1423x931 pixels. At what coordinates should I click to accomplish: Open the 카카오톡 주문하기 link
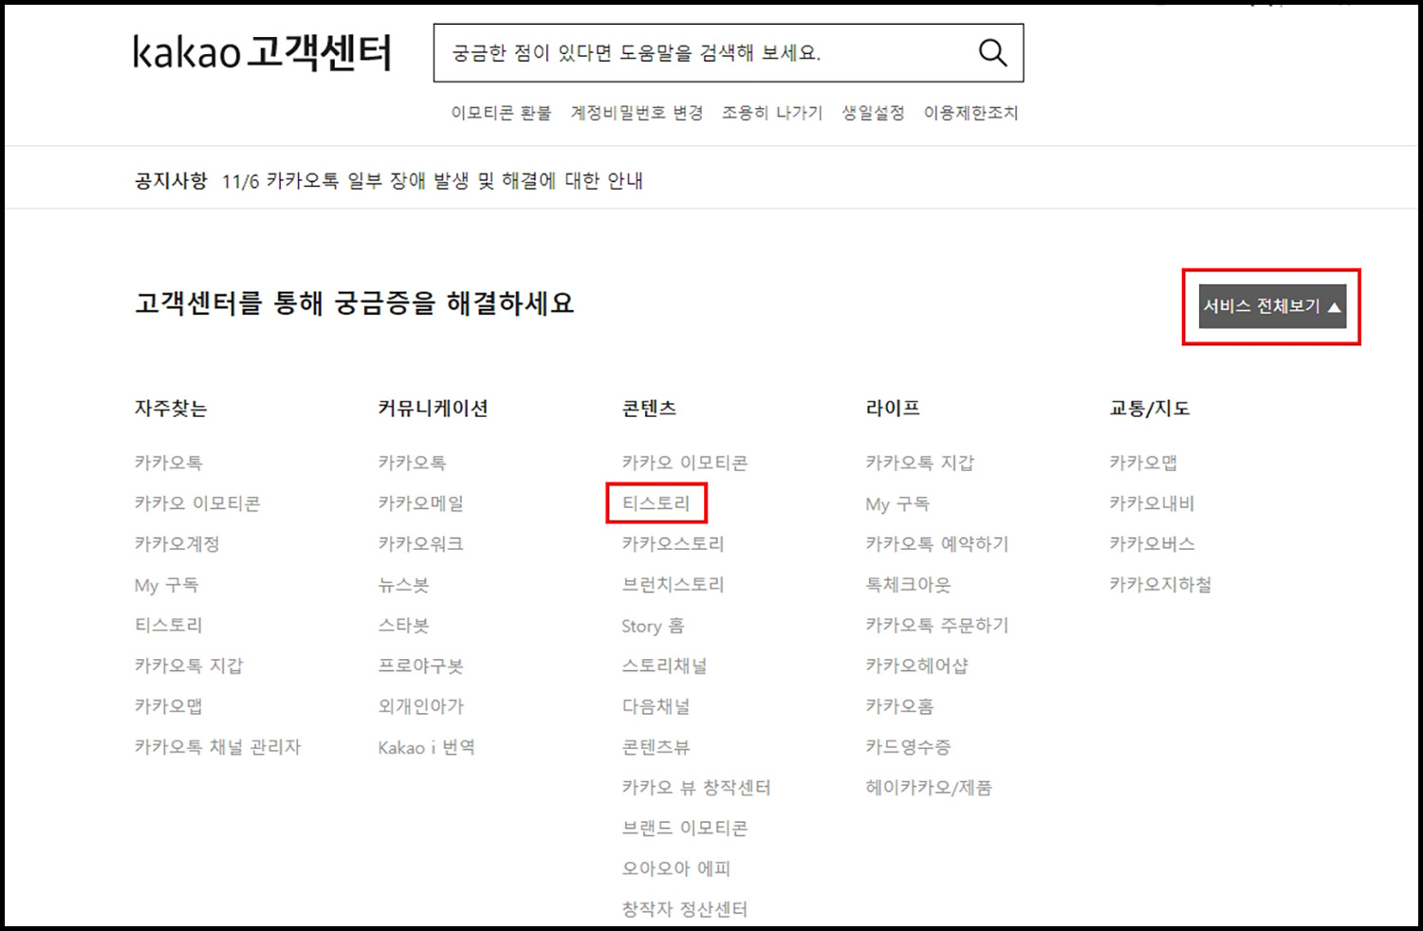tap(937, 626)
